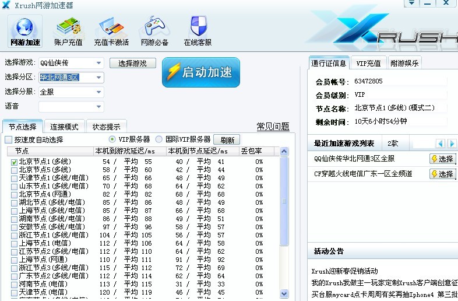Viewport: 458px width, 301px height.
Task: Open the 网游加速 globe icon
Action: [x=25, y=32]
